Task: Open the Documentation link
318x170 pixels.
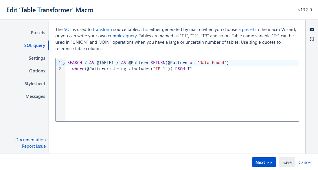Action: pos(30,140)
